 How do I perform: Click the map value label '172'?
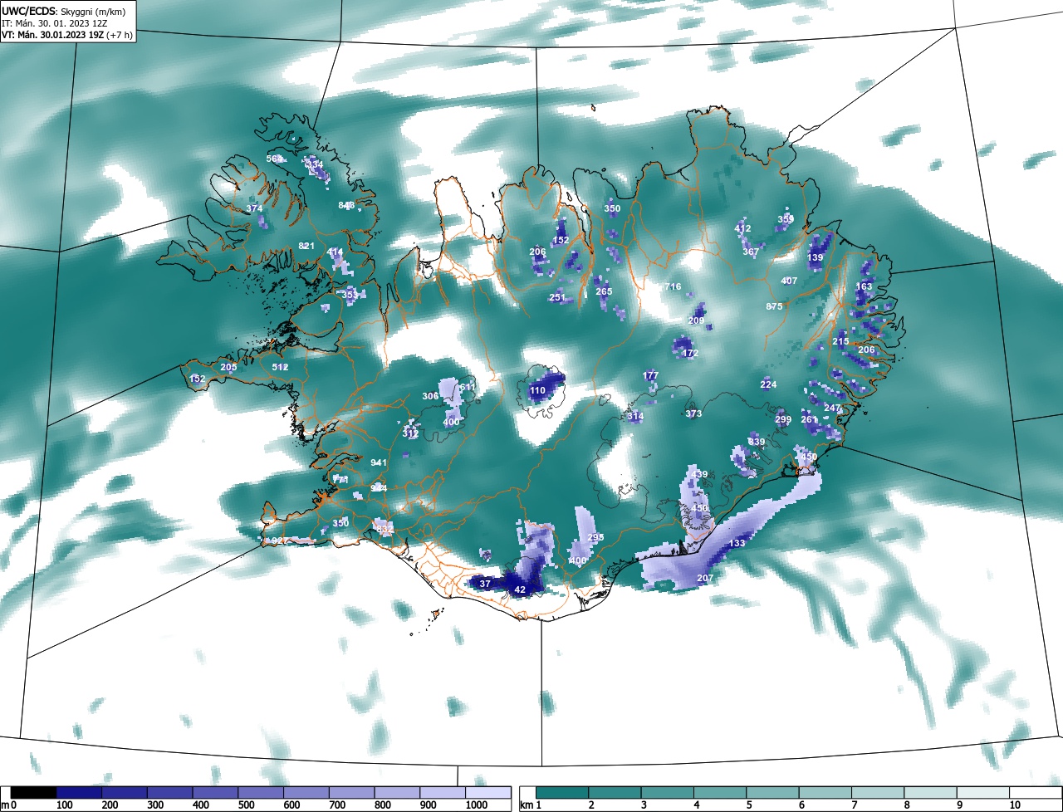coord(690,353)
